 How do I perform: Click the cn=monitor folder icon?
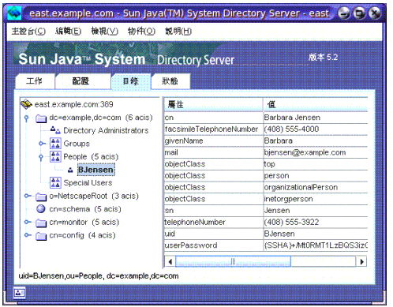(41, 223)
